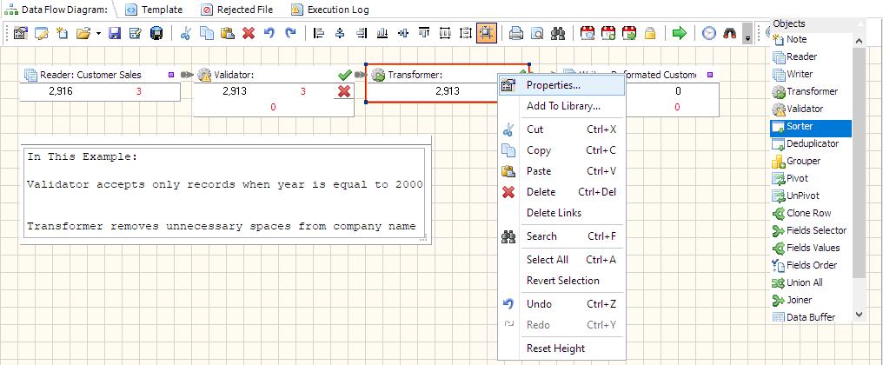
Task: Select Note in the Objects list
Action: (811, 39)
